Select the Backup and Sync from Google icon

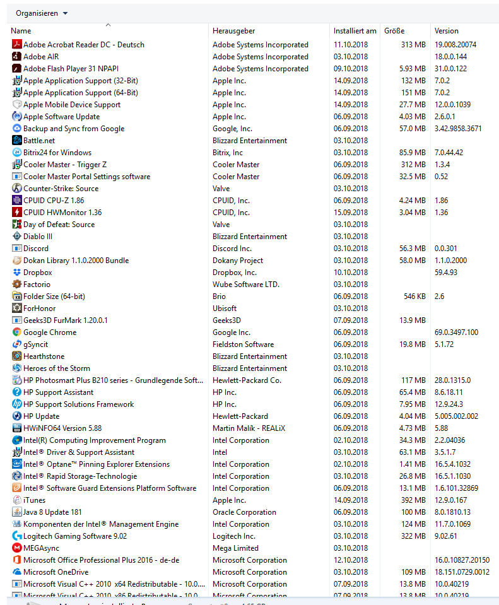[16, 128]
